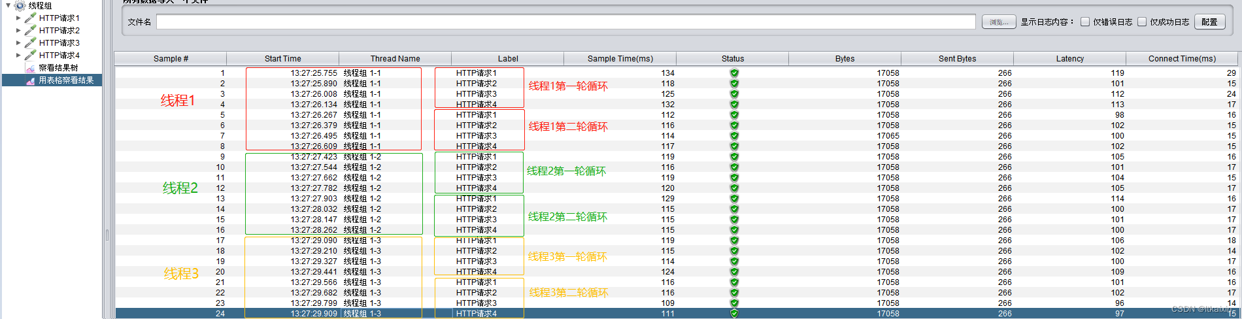Viewport: 1242px width, 319px height.
Task: Click the success status icon in sample 11
Action: tap(734, 178)
